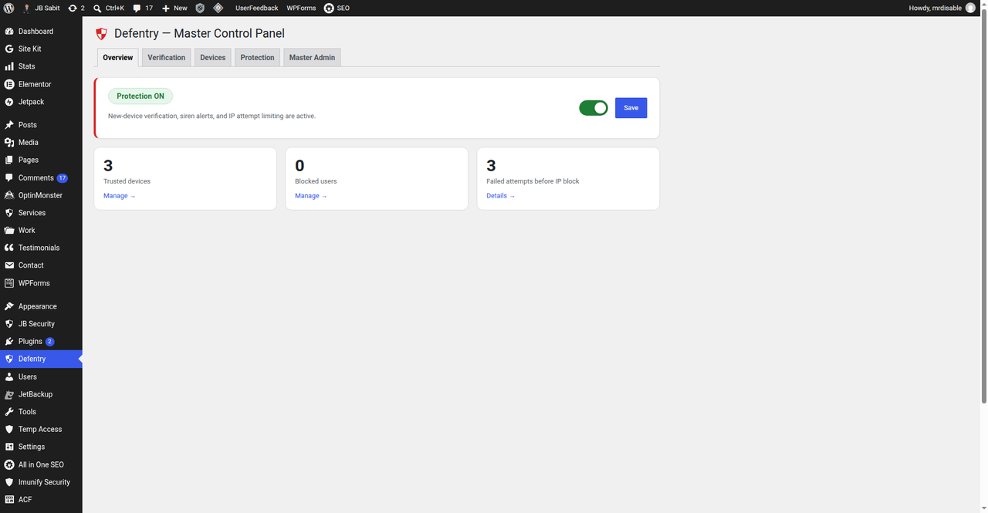Viewport: 988px width, 513px height.
Task: Open Work in the sidebar
Action: (x=41, y=231)
